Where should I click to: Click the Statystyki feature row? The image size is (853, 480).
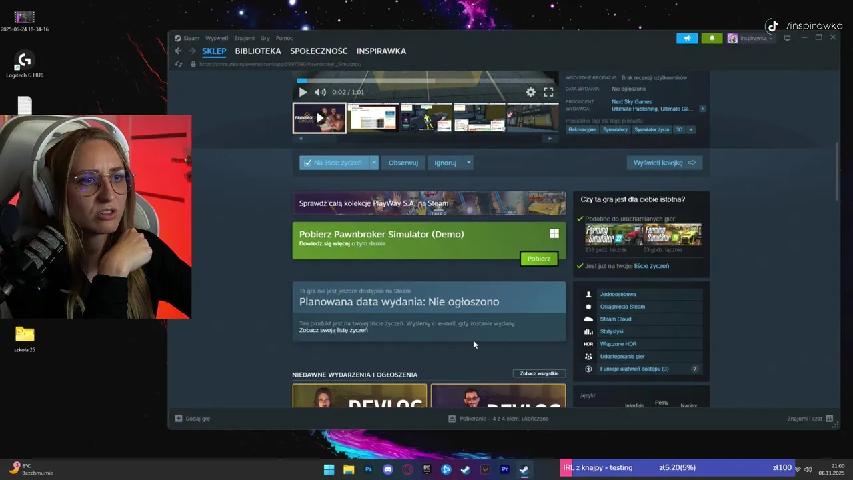click(642, 331)
